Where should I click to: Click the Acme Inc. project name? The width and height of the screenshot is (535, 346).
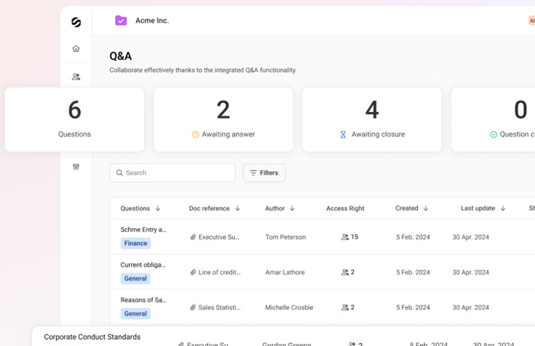click(x=152, y=21)
